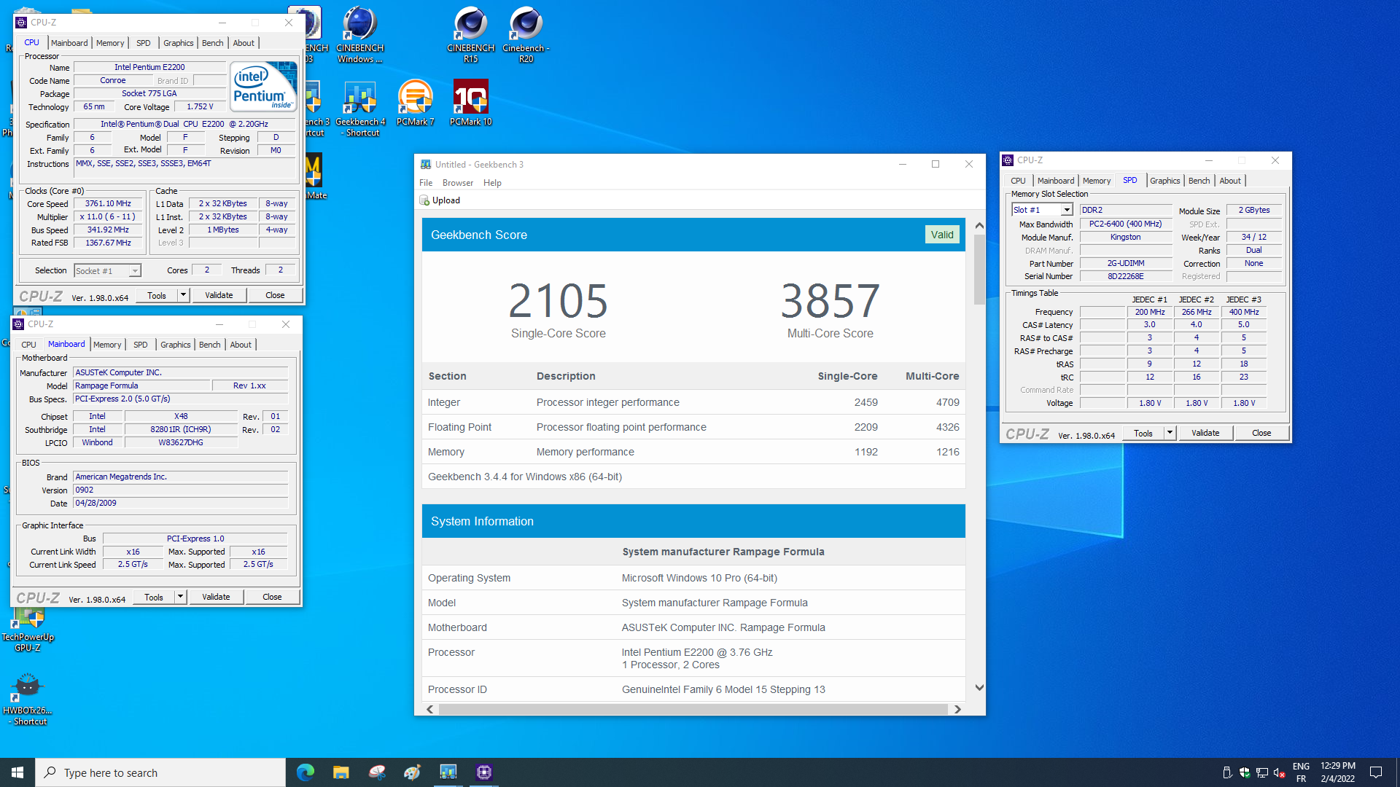Open the notification center icon
The width and height of the screenshot is (1400, 787).
click(x=1376, y=772)
